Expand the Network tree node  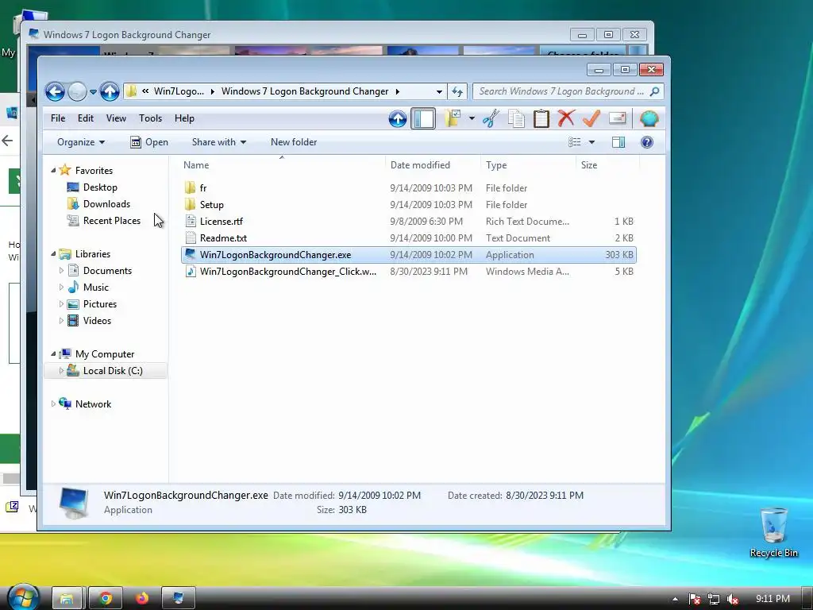53,403
